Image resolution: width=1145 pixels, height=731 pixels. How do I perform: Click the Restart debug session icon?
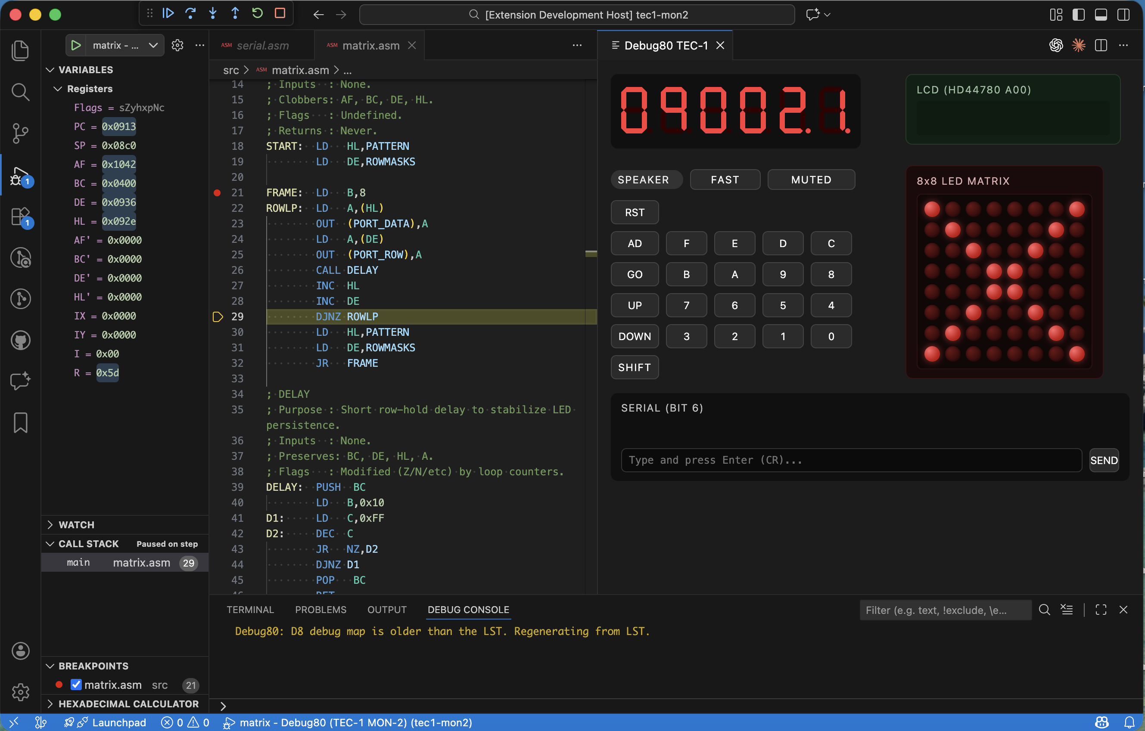click(257, 13)
